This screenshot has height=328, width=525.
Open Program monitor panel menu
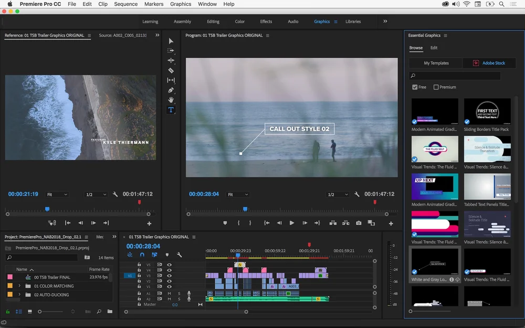[268, 36]
